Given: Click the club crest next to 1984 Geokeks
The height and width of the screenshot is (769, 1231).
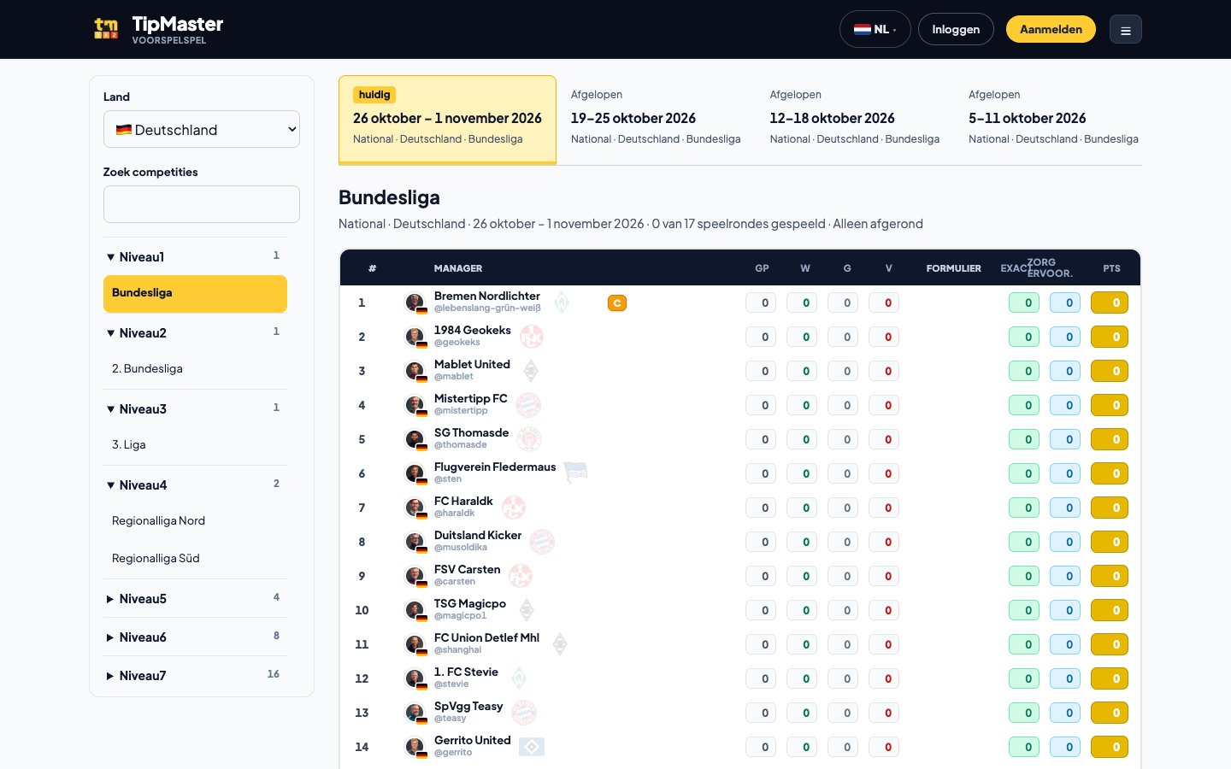Looking at the screenshot, I should [x=532, y=336].
